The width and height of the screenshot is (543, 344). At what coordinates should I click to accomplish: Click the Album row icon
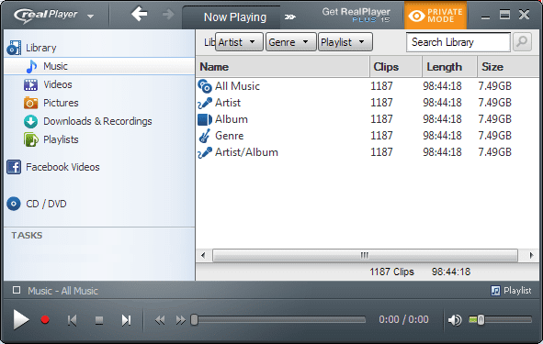(205, 119)
